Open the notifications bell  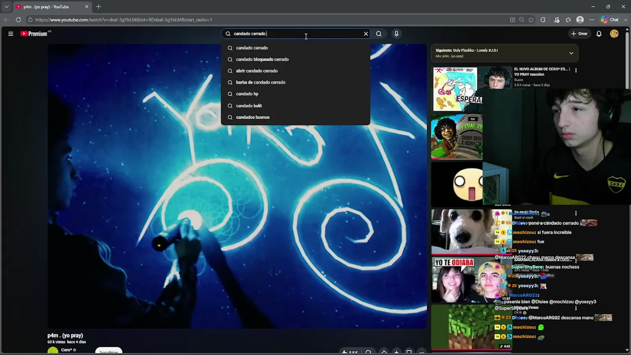point(599,34)
